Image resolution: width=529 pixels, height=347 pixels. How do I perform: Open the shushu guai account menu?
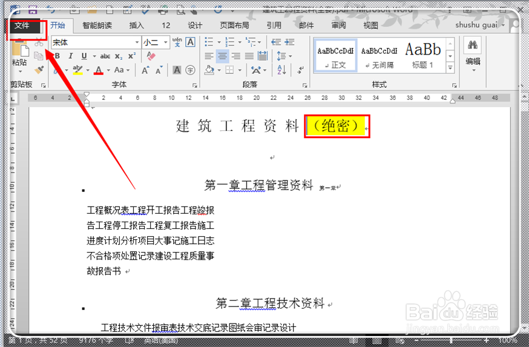tap(479, 25)
